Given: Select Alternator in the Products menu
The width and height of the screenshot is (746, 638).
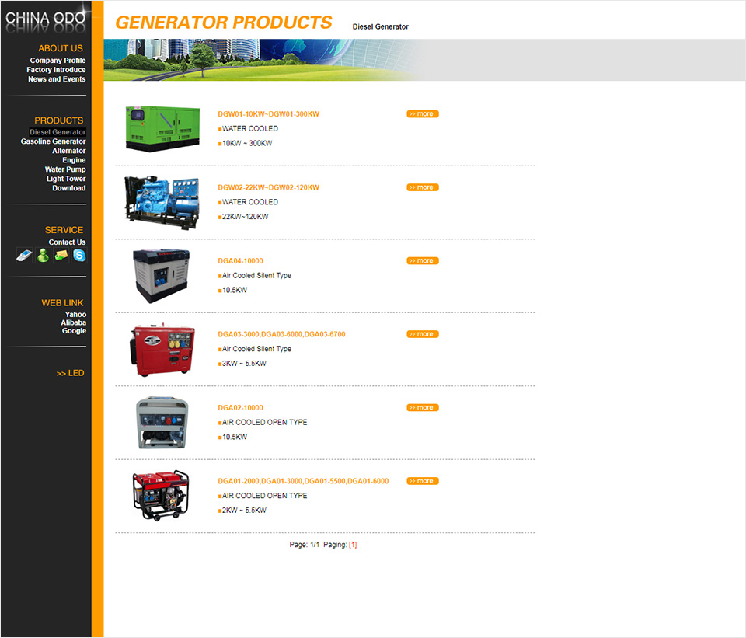Looking at the screenshot, I should coord(68,151).
